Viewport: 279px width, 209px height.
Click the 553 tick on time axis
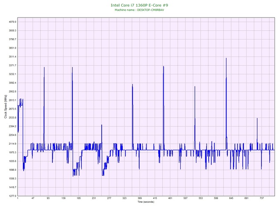201,198
